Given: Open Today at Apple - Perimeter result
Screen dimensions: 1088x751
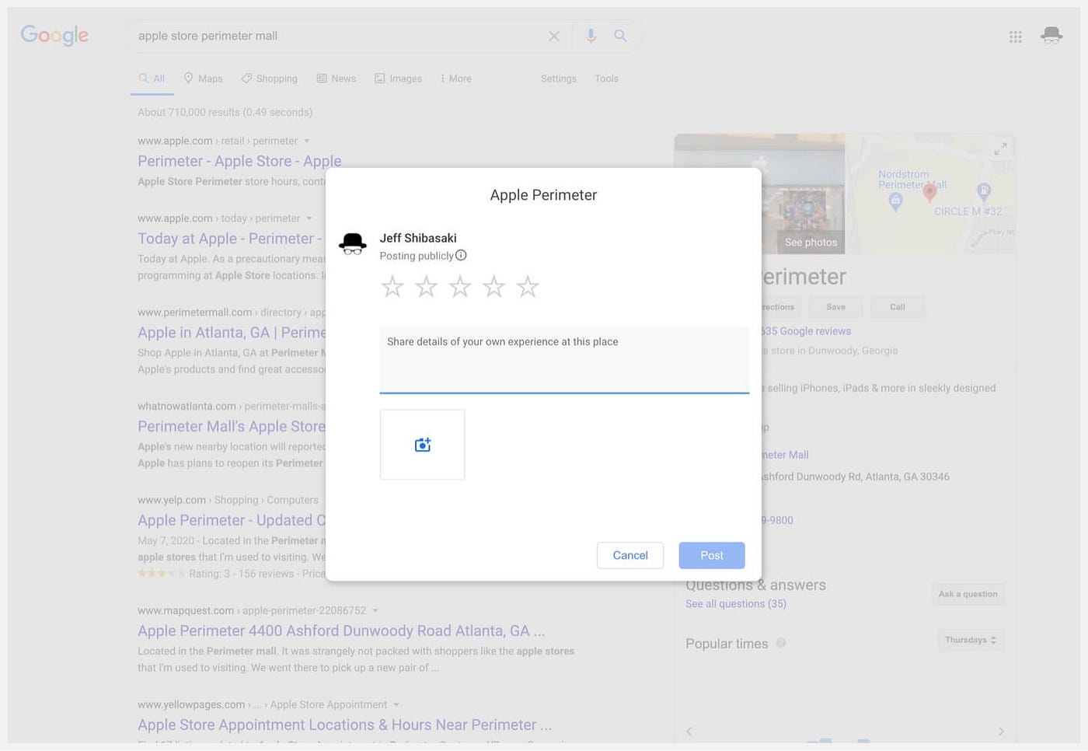Looking at the screenshot, I should [x=230, y=239].
